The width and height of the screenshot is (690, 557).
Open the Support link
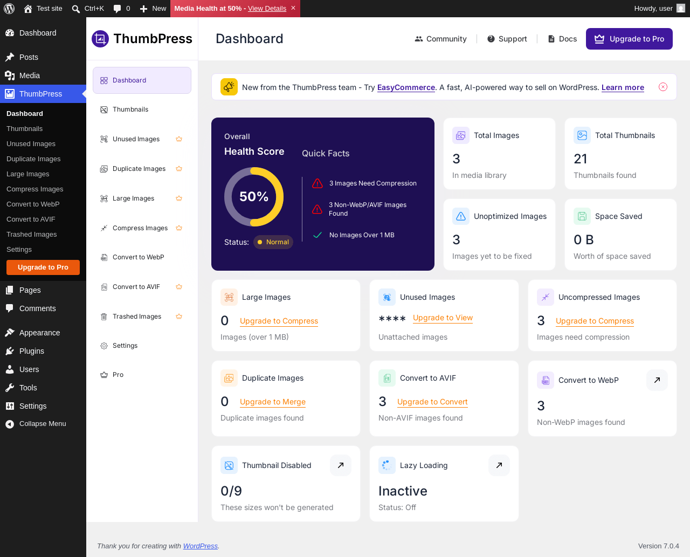(x=507, y=39)
